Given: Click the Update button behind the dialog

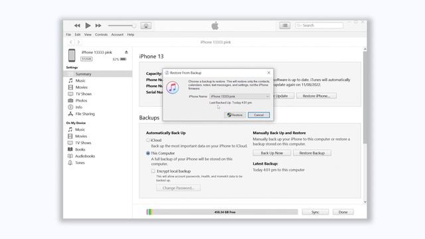Looking at the screenshot, I should (x=284, y=96).
